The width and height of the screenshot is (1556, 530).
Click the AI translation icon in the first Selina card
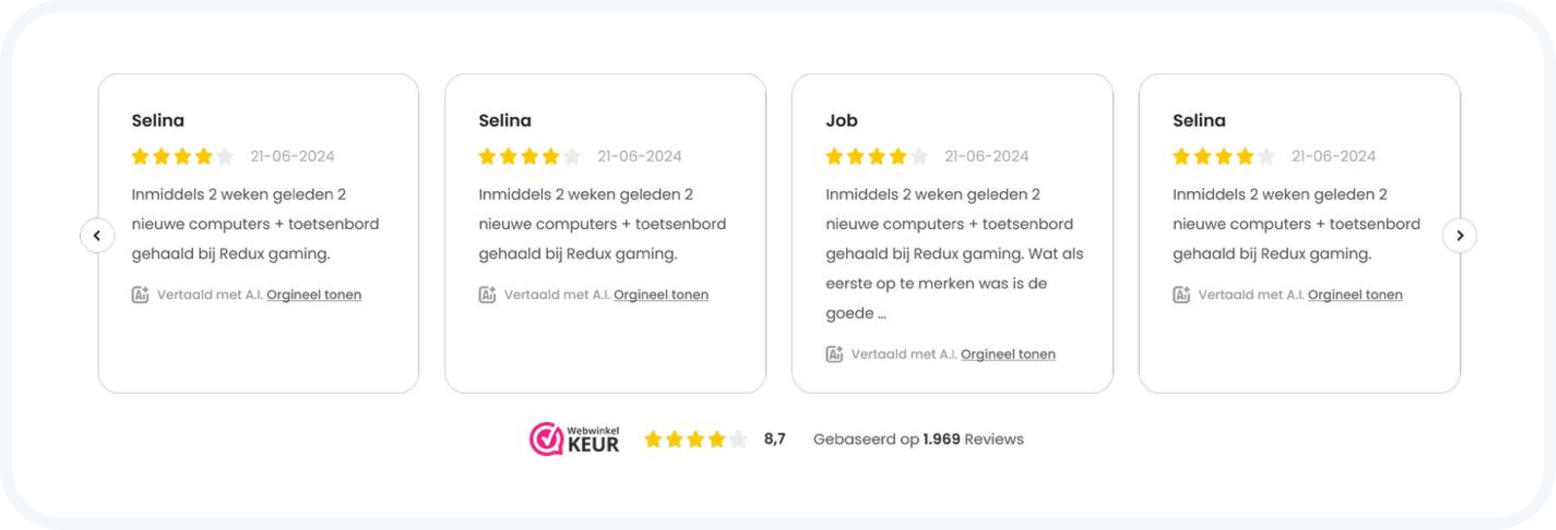coord(140,295)
